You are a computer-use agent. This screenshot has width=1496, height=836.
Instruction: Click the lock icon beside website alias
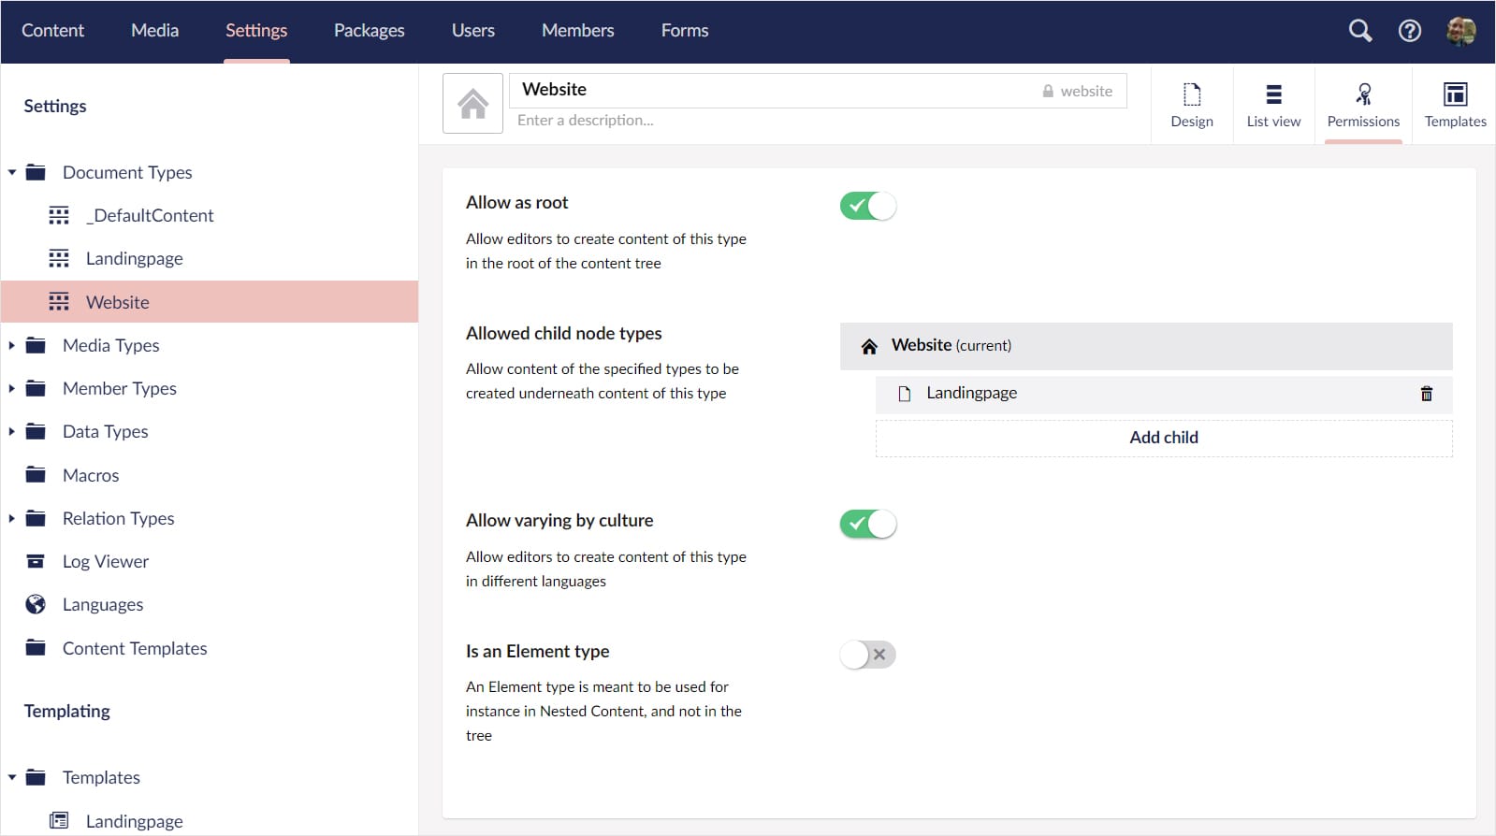[1048, 91]
